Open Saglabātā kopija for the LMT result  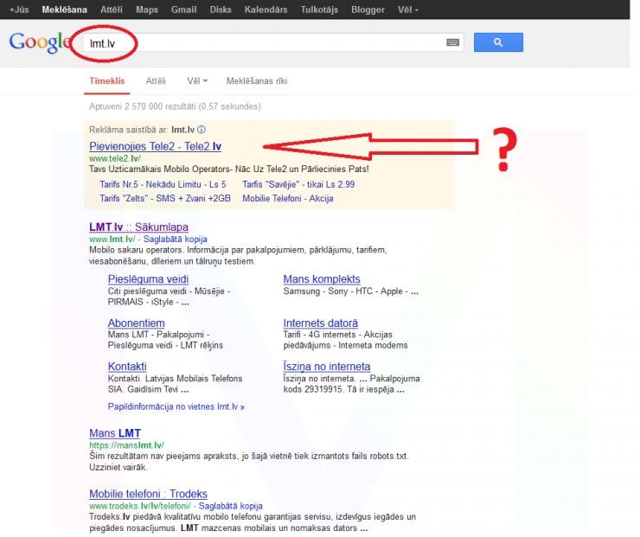pyautogui.click(x=174, y=239)
